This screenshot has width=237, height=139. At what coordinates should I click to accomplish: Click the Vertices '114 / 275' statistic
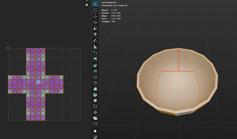(x=116, y=13)
